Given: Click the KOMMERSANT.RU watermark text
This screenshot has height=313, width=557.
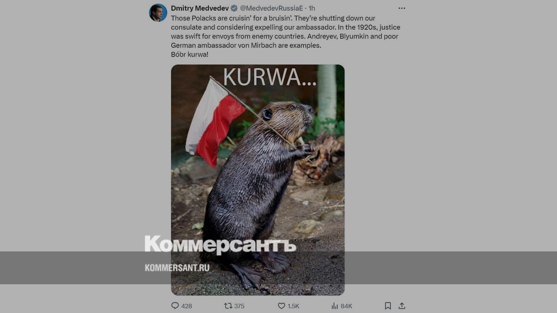Looking at the screenshot, I should point(177,268).
